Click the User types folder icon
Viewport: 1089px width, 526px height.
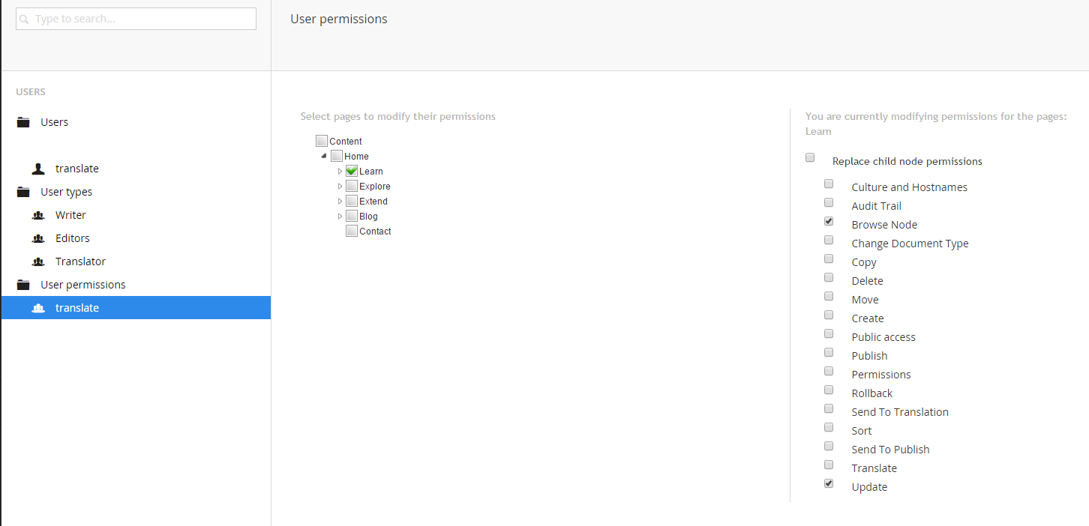click(23, 192)
